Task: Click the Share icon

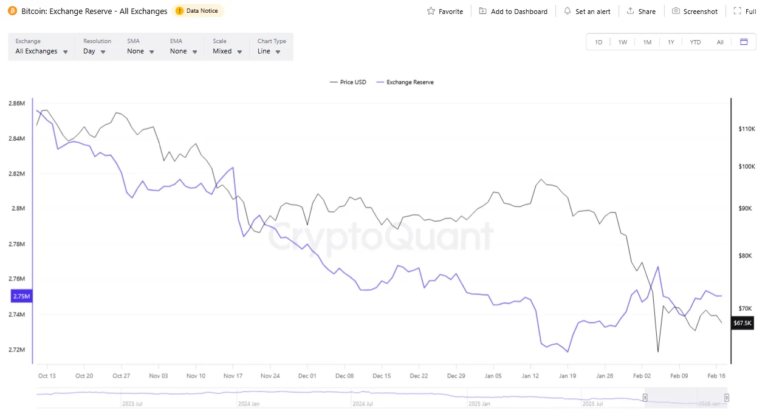Action: click(x=631, y=11)
